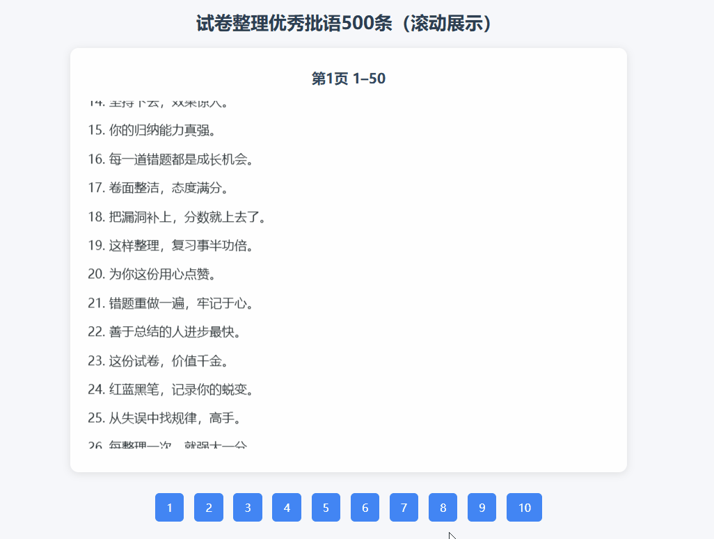
Task: Click the 第1页 1–50 heading
Action: click(x=349, y=79)
